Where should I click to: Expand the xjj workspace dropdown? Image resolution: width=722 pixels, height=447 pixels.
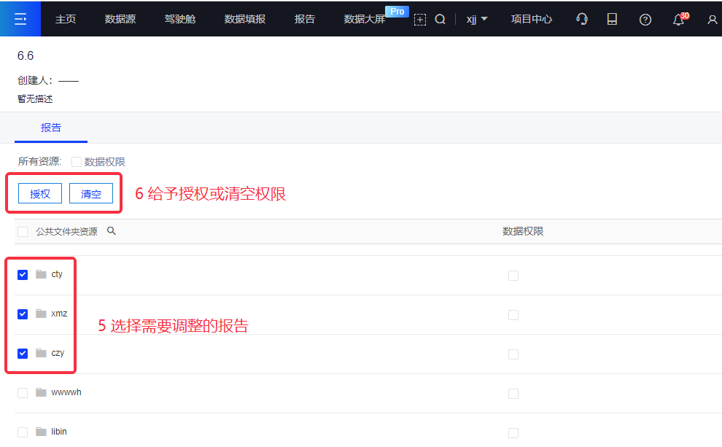(477, 20)
